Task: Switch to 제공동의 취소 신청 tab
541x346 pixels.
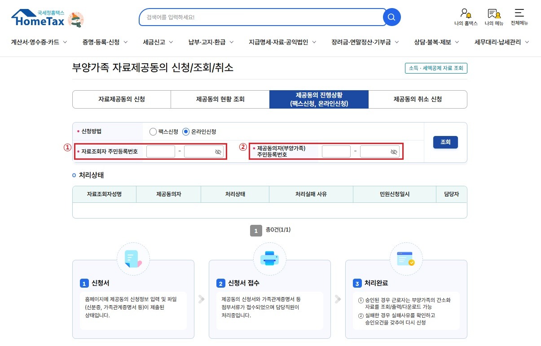Action: click(x=418, y=99)
